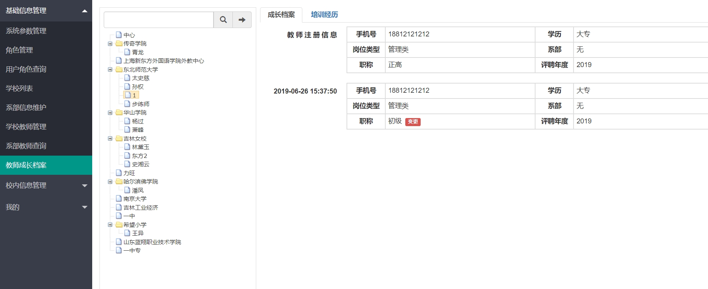Collapse the 哈尔滨佛学院 tree node

110,182
